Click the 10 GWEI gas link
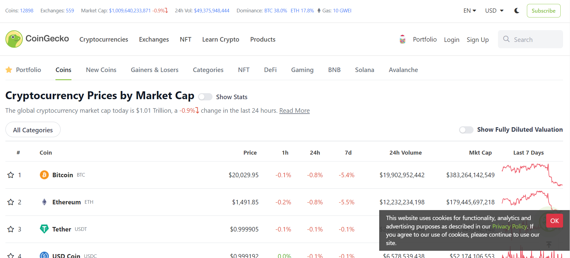The height and width of the screenshot is (258, 570). (x=342, y=11)
